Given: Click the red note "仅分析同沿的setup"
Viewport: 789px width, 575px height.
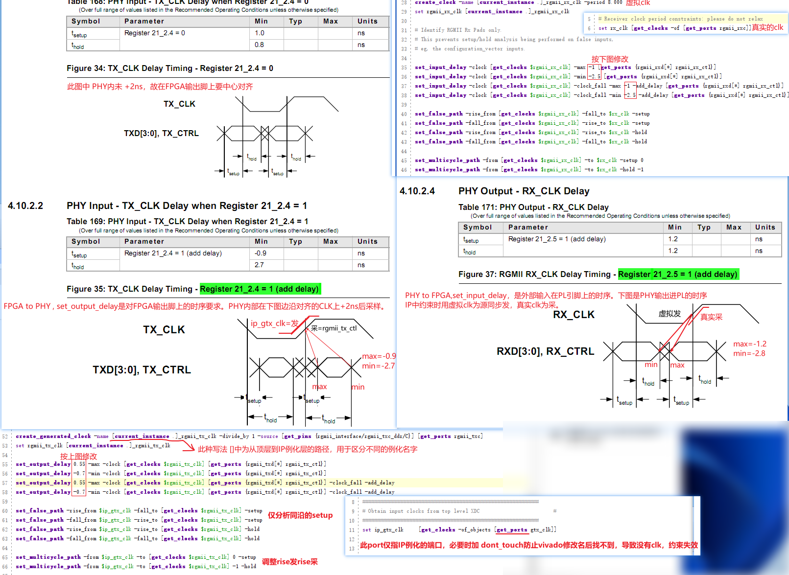Looking at the screenshot, I should coord(300,515).
